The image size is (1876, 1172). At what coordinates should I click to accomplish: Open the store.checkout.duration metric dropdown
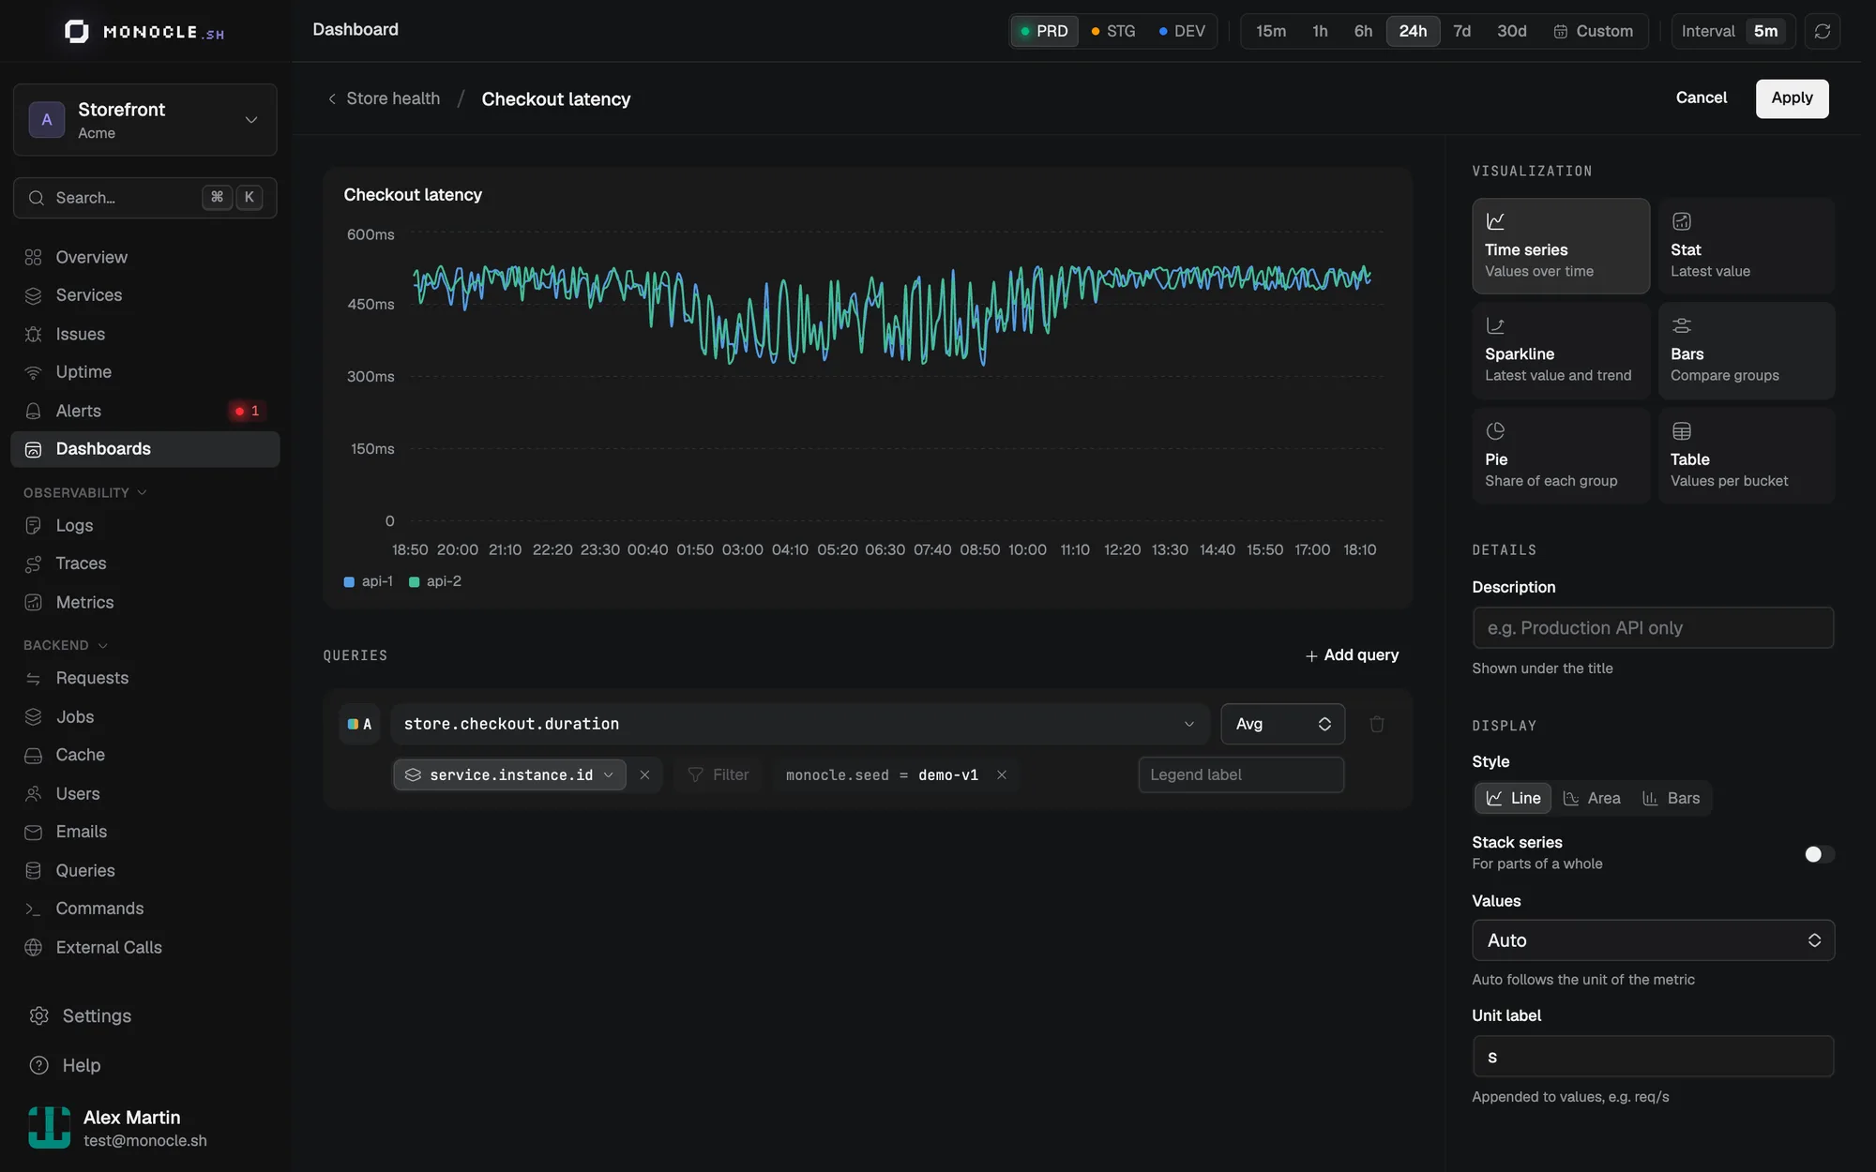[x=800, y=724]
